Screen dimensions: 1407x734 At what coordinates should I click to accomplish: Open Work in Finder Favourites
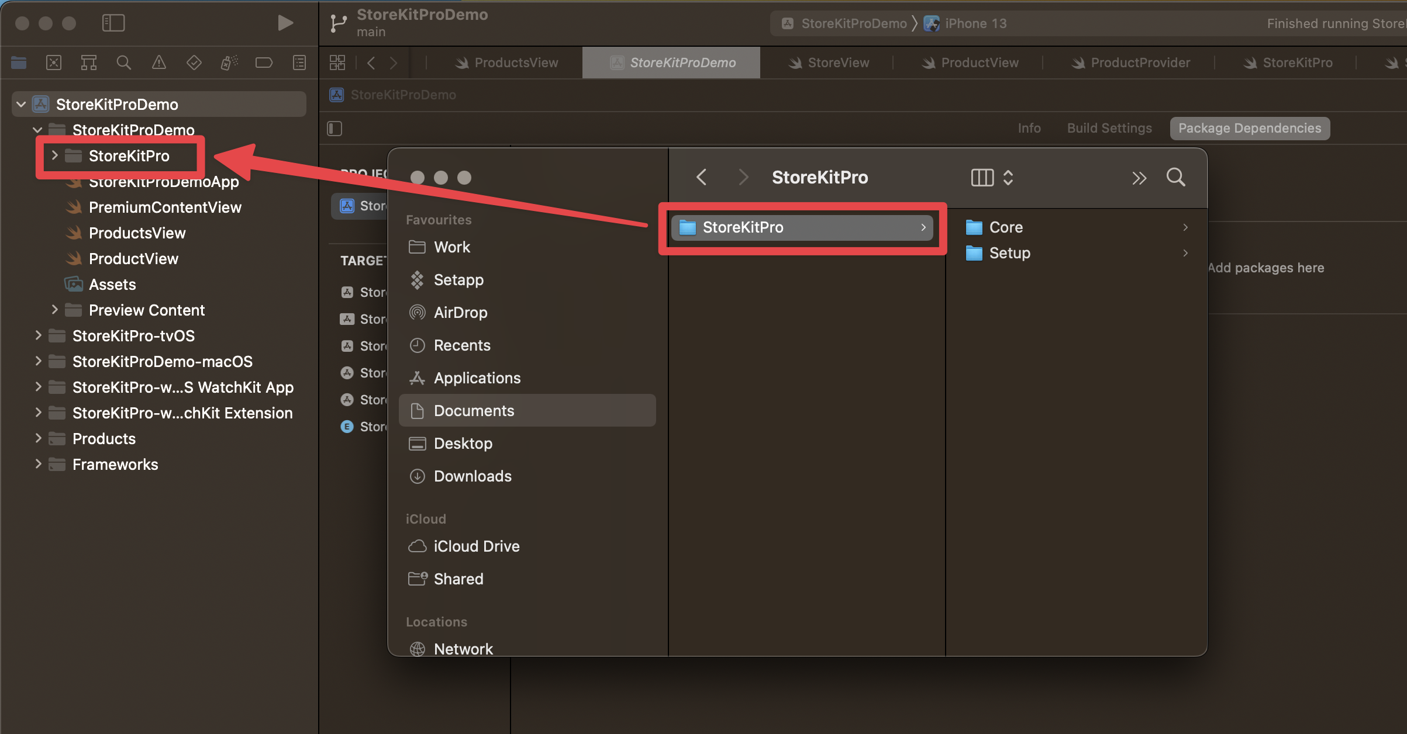point(527,247)
